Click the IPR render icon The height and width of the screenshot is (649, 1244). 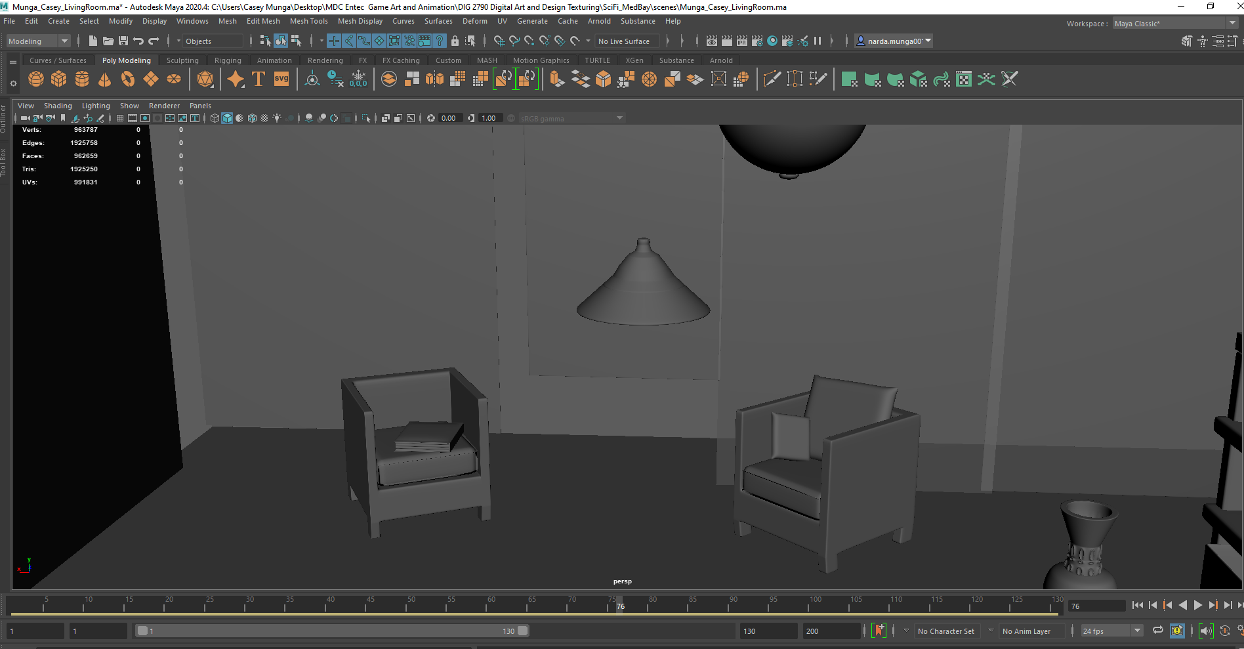742,41
